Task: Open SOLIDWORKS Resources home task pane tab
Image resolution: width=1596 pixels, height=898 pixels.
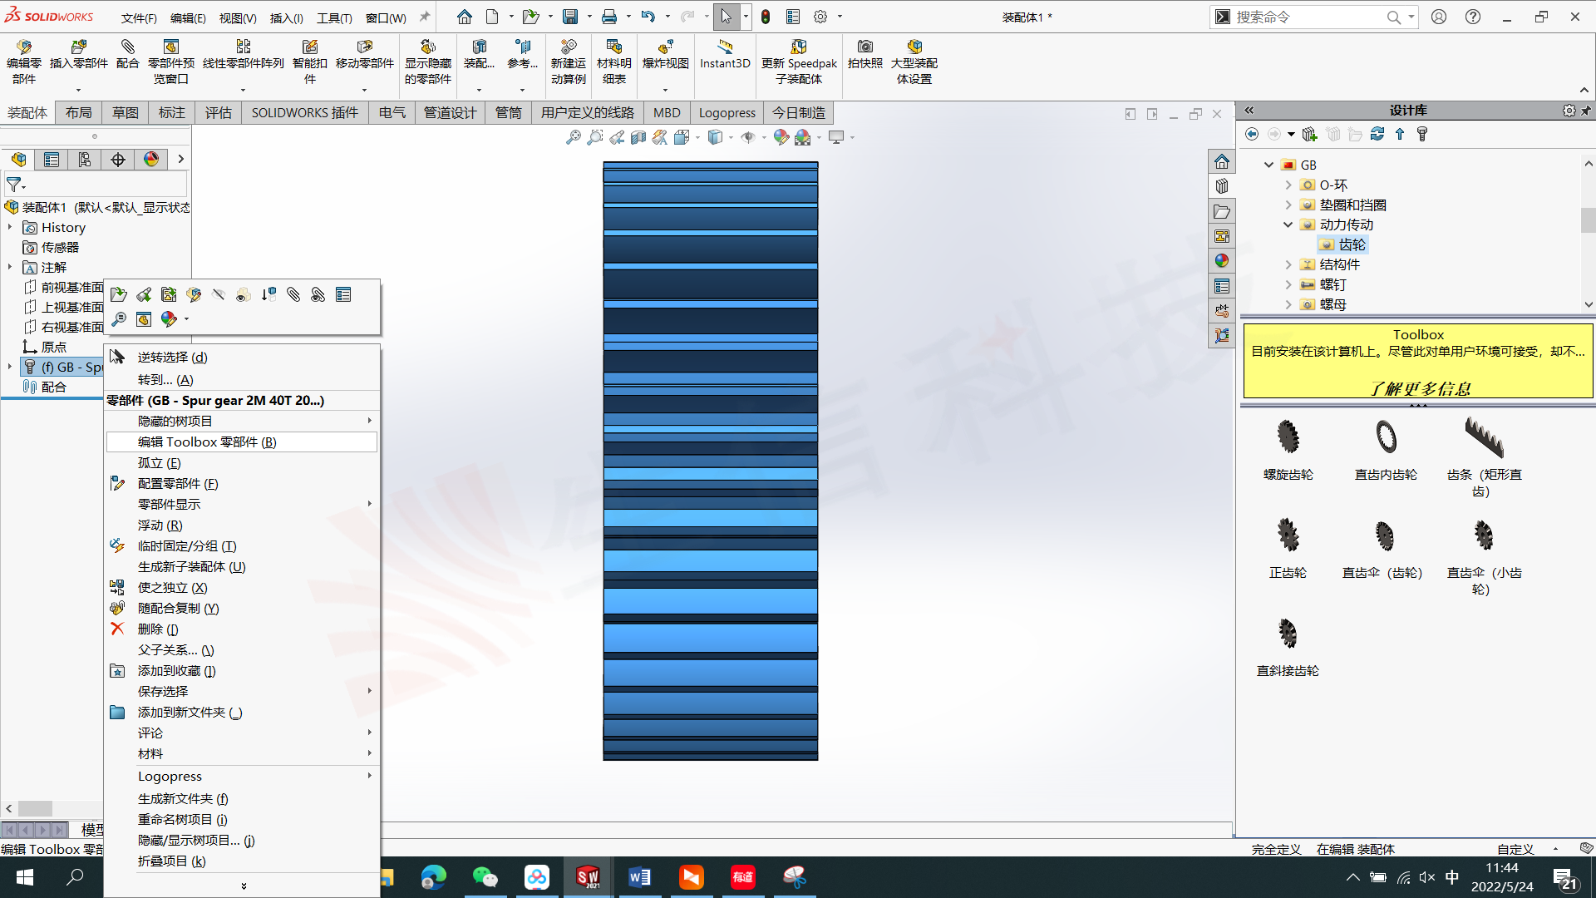Action: tap(1222, 161)
